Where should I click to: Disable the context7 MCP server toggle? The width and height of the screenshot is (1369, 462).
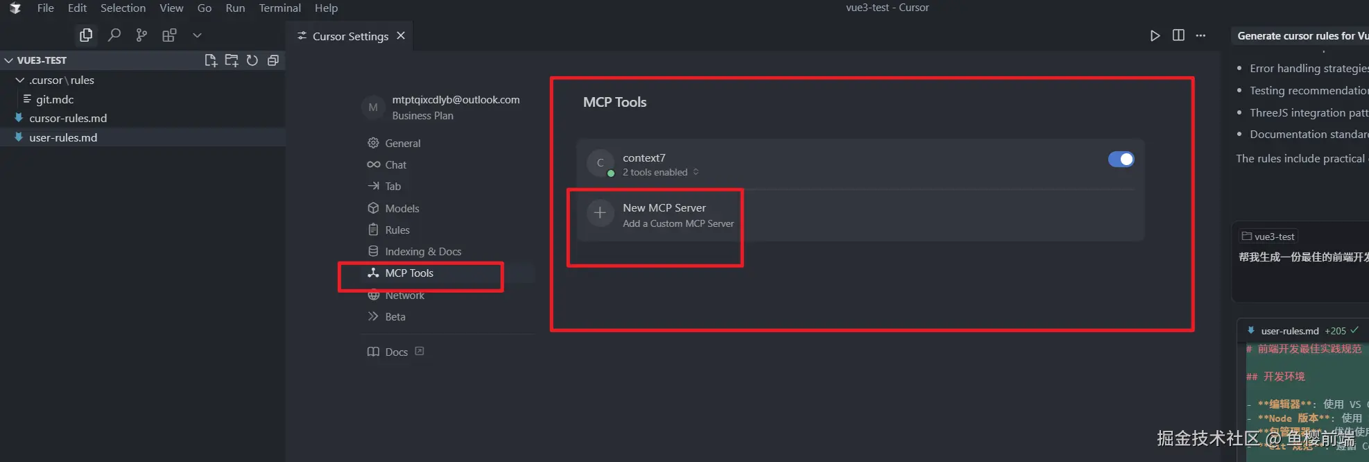pyautogui.click(x=1121, y=160)
